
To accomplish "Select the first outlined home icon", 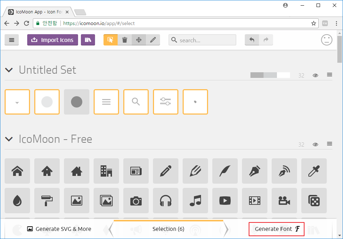I will pos(17,171).
